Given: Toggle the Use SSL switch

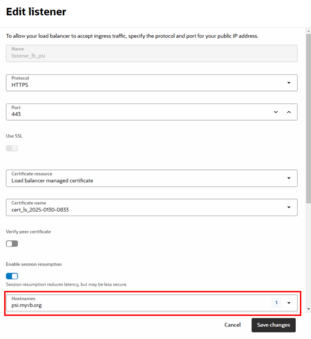Looking at the screenshot, I should coord(12,148).
